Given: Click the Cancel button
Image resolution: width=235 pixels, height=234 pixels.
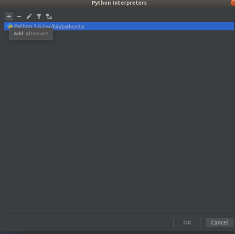Looking at the screenshot, I should (219, 223).
